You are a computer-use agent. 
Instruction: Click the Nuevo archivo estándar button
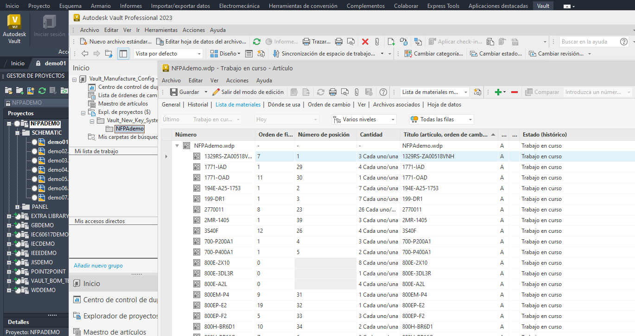pos(116,42)
